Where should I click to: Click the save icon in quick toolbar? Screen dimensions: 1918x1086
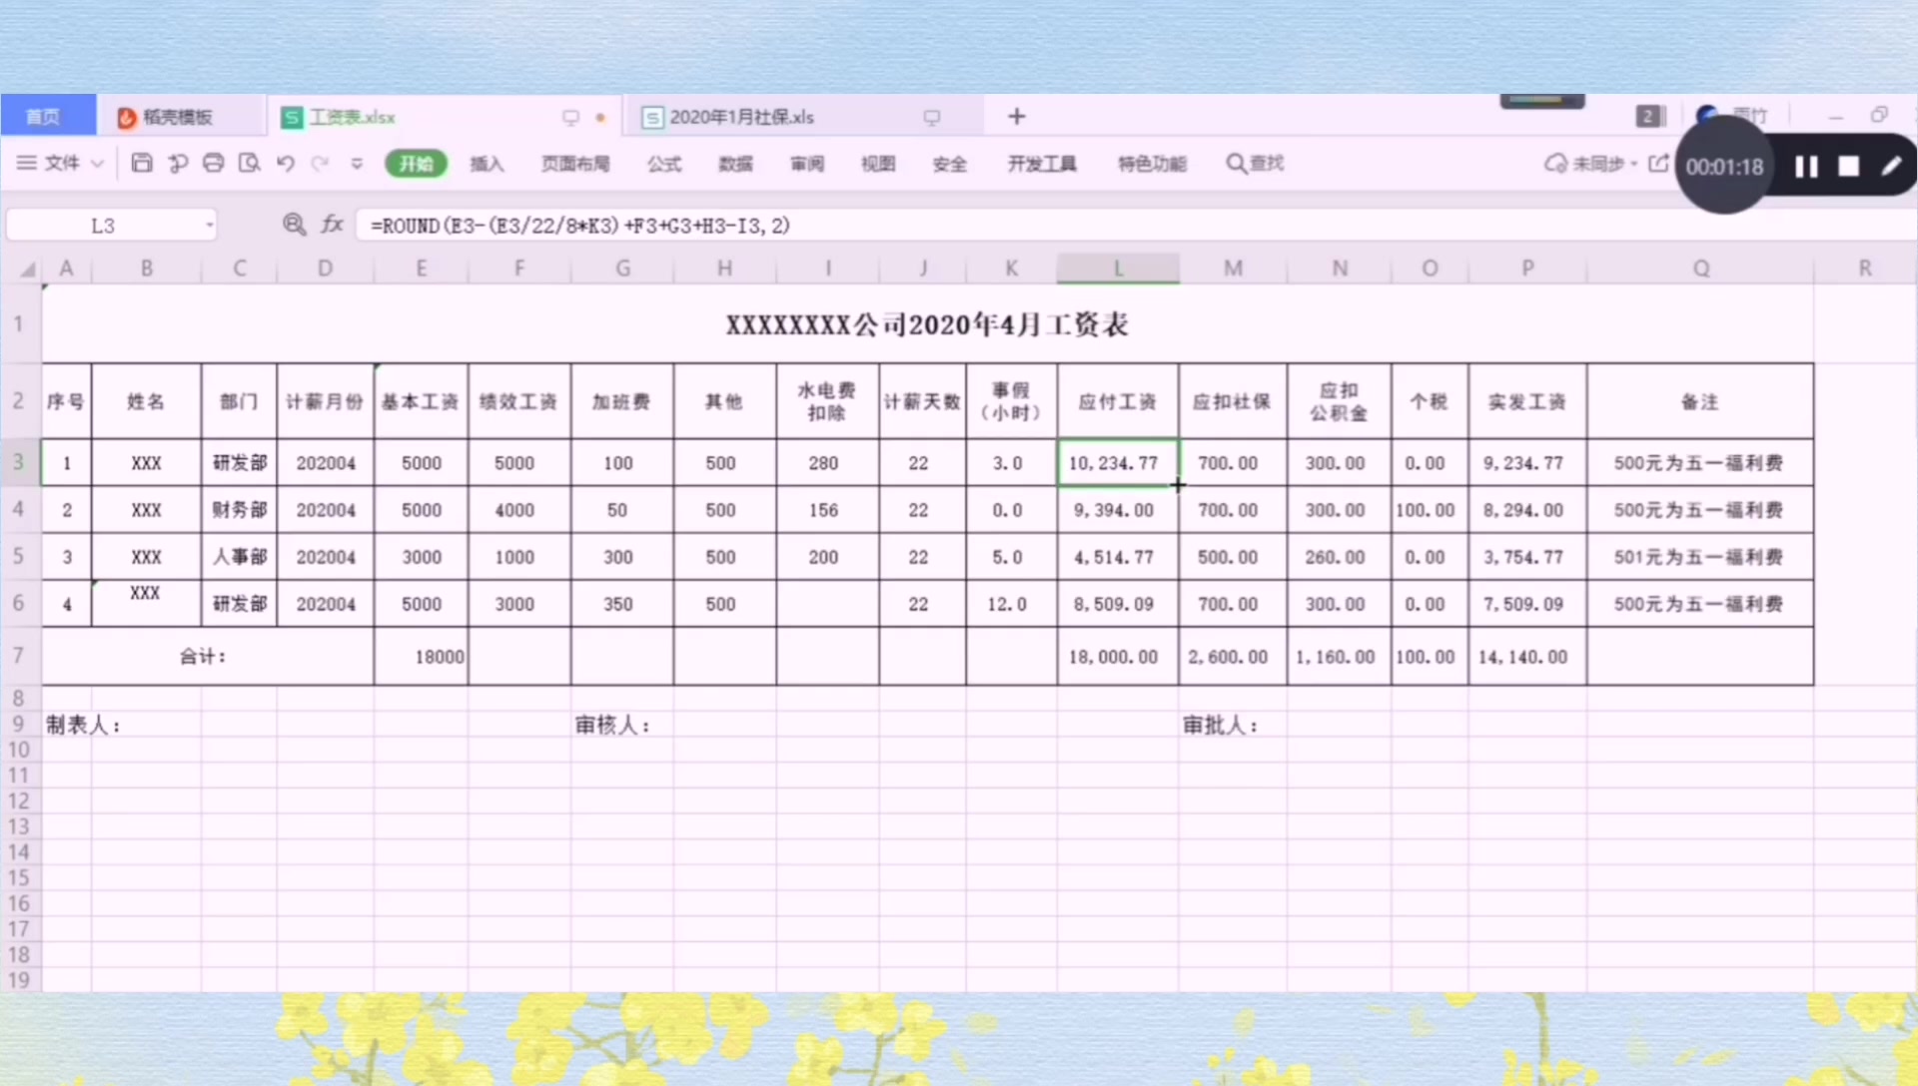(142, 163)
